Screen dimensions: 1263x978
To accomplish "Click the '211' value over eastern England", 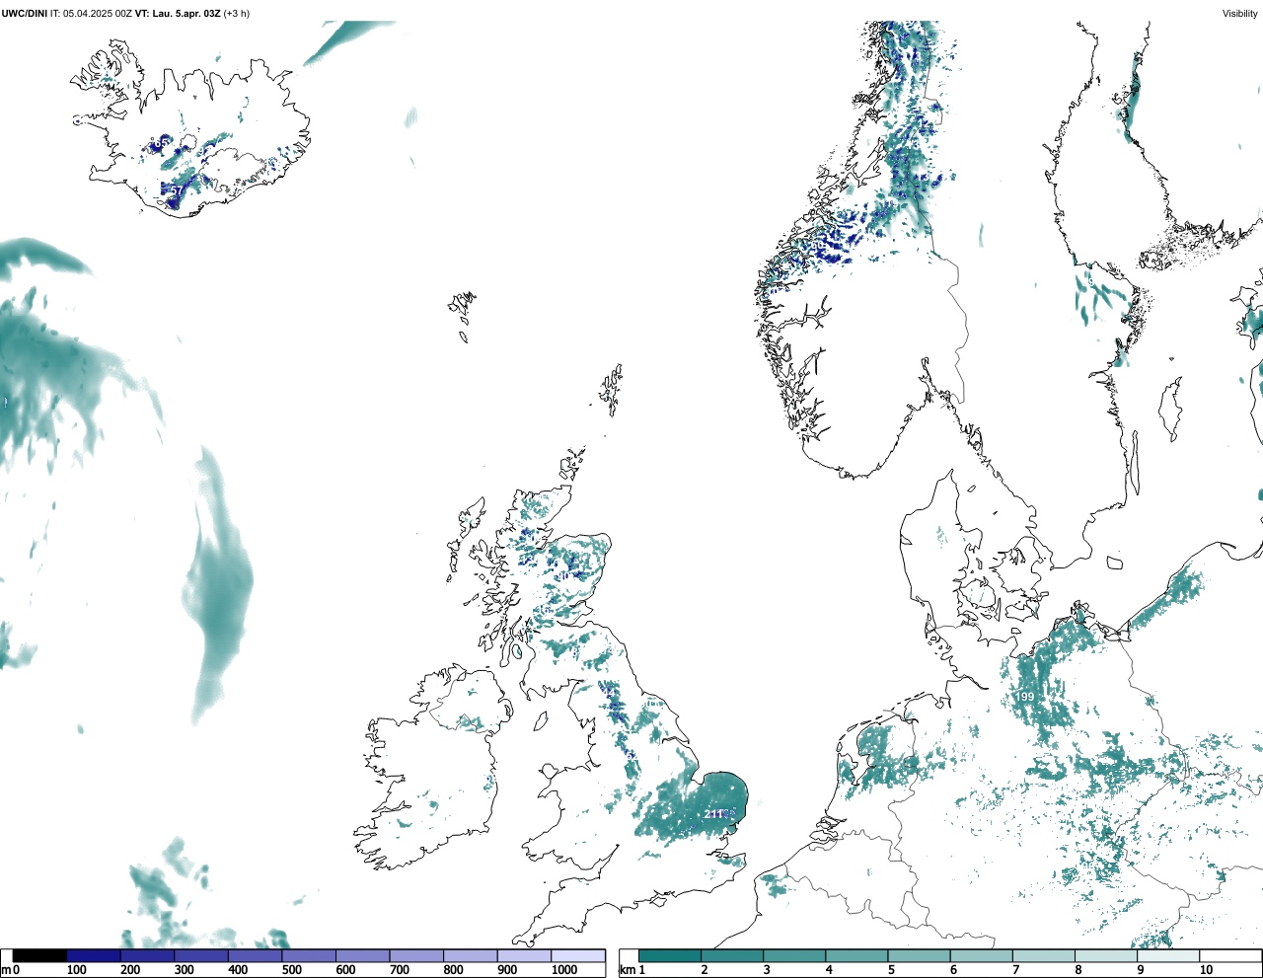I will pyautogui.click(x=713, y=814).
